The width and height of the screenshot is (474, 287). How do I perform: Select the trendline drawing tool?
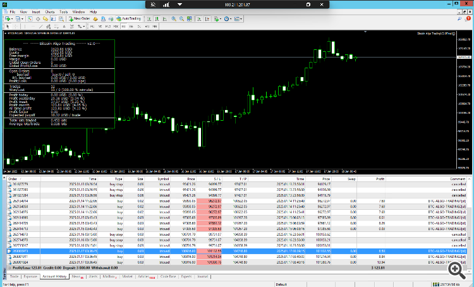(40, 27)
